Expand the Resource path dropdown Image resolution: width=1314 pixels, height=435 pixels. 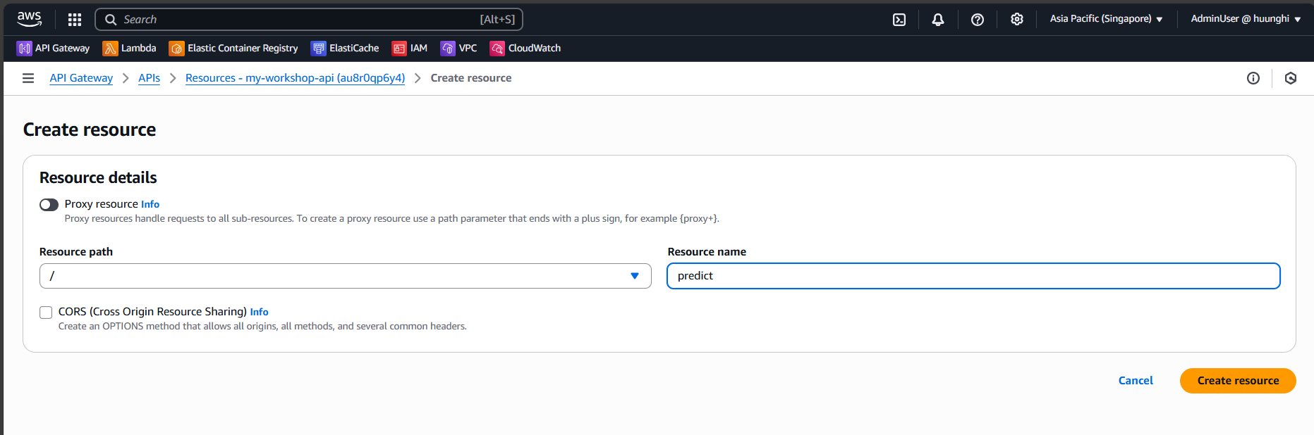pyautogui.click(x=346, y=276)
